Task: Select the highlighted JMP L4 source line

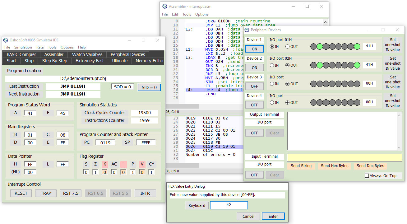Action: coord(214,90)
